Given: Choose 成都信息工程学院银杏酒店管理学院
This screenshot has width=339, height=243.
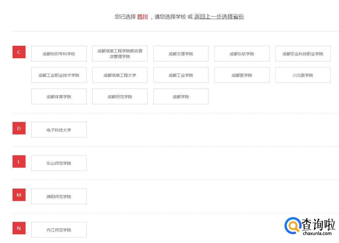Looking at the screenshot, I should tap(120, 54).
